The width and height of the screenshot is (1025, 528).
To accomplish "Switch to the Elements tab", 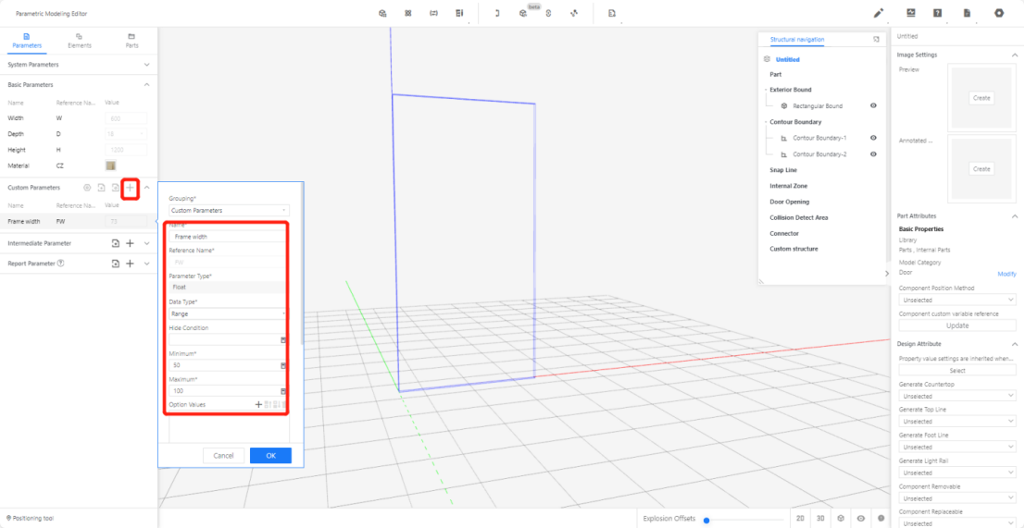I will tap(80, 40).
